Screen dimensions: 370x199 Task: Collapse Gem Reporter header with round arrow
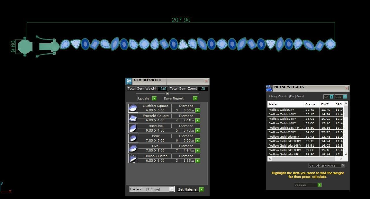167,93
